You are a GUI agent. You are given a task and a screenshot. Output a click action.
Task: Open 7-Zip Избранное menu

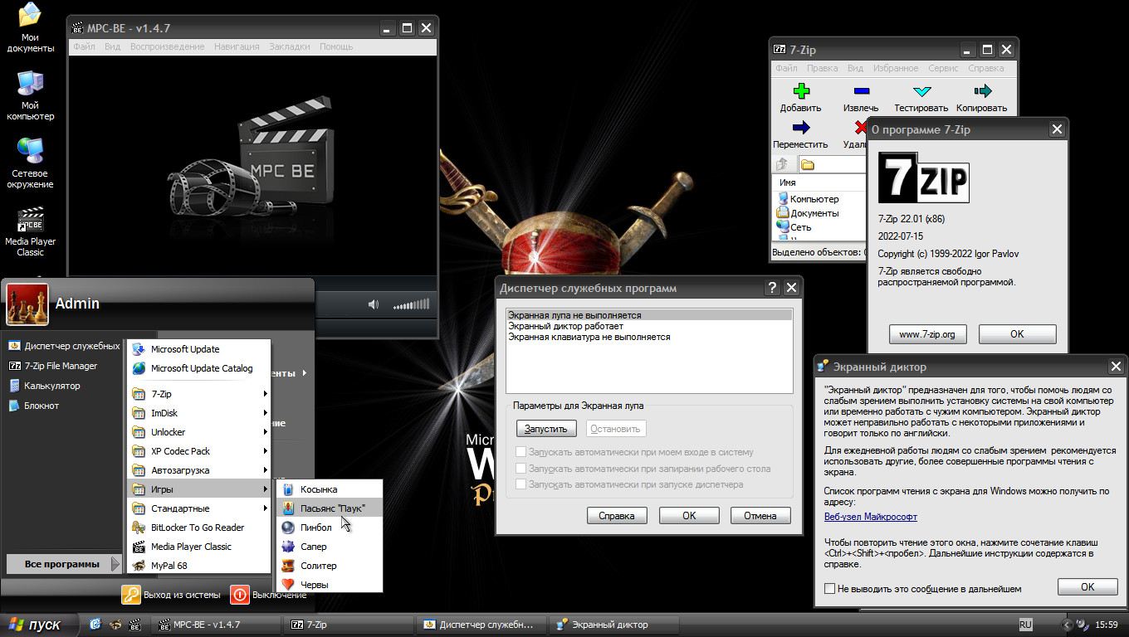pos(896,68)
